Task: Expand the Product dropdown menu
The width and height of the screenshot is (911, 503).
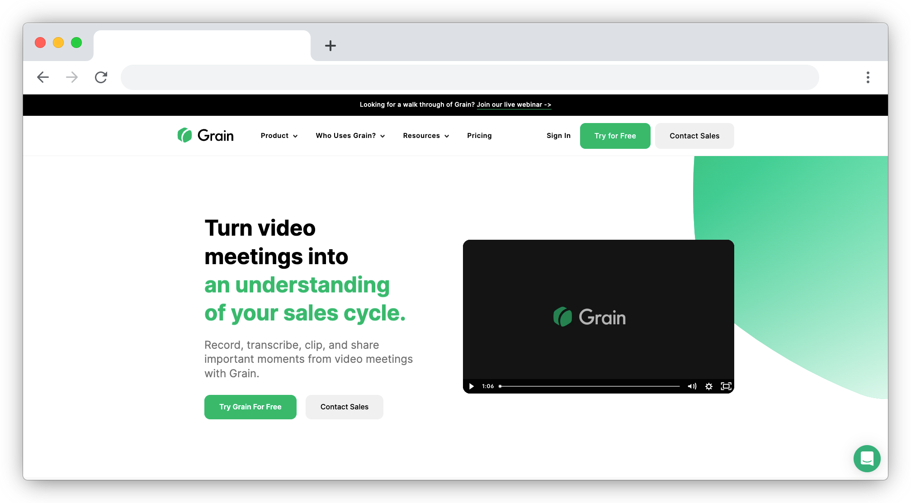Action: pyautogui.click(x=278, y=136)
